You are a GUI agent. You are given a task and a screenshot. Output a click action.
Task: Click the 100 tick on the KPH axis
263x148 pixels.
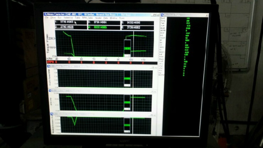click(131, 60)
